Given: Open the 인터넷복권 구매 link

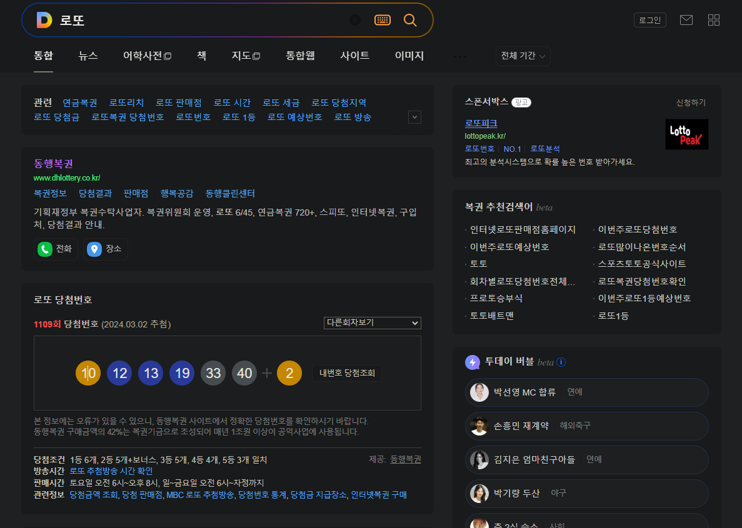Looking at the screenshot, I should [x=379, y=496].
